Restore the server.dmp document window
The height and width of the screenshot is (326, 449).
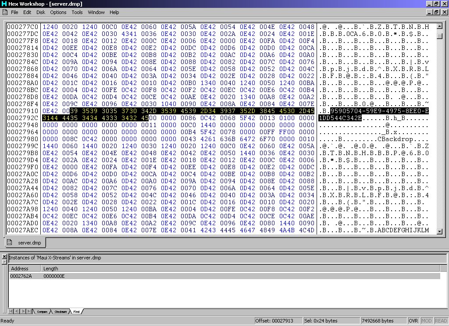coord(436,12)
